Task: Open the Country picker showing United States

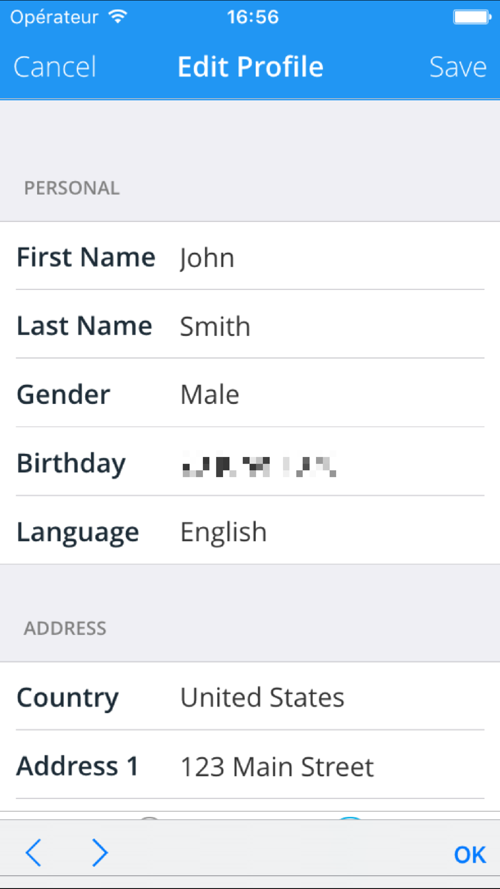Action: 250,696
